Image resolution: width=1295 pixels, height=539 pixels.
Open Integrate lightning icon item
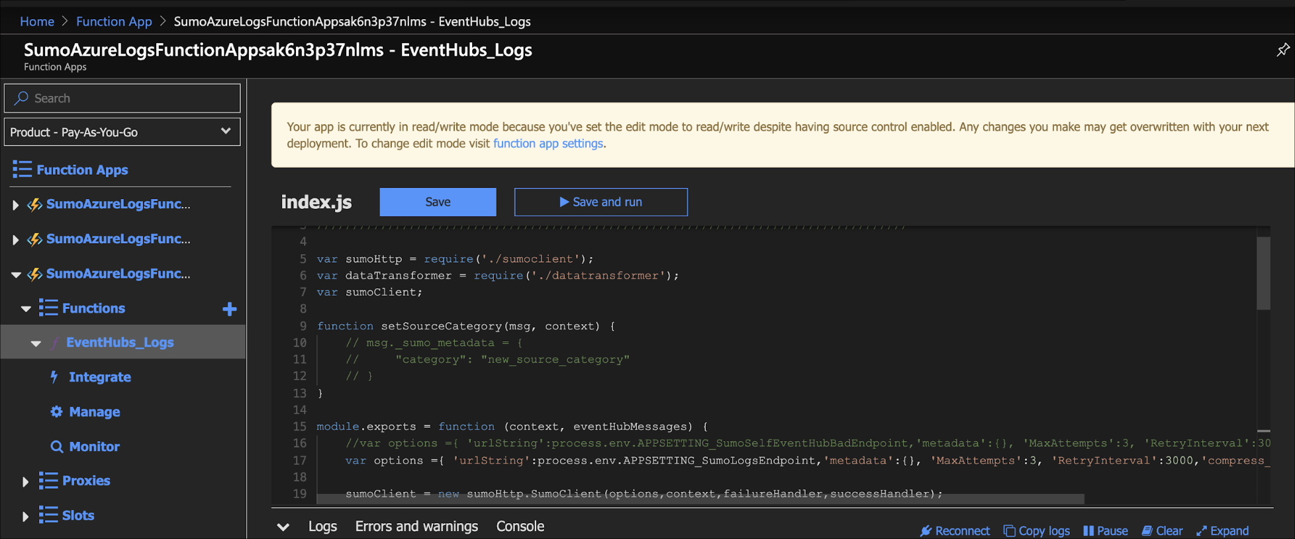tap(55, 377)
